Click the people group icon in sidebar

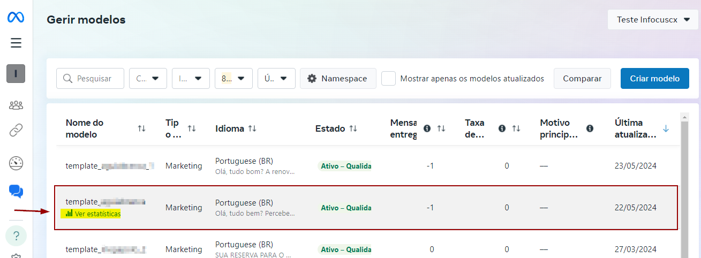[x=16, y=105]
